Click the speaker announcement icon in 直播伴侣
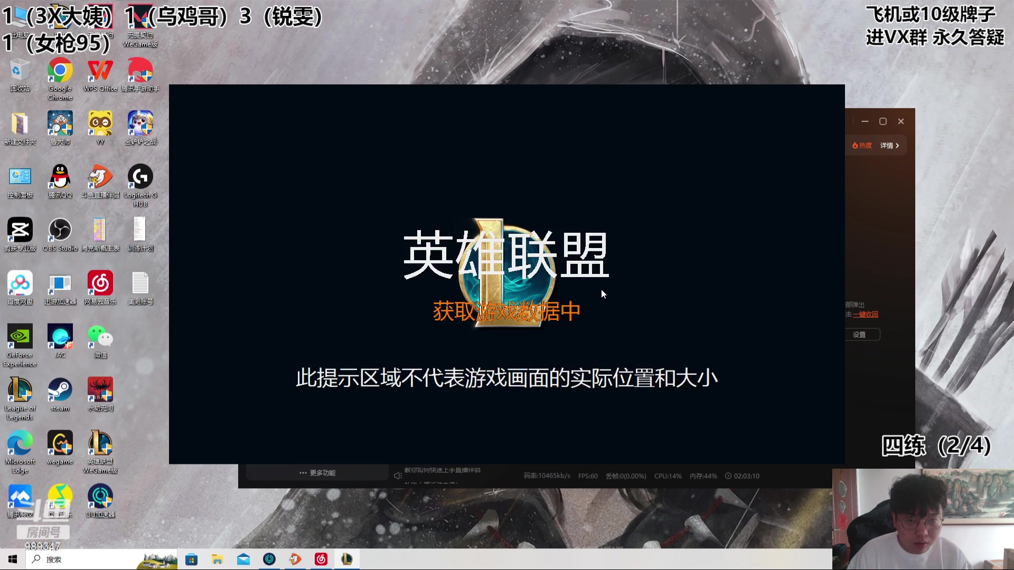 click(x=398, y=476)
